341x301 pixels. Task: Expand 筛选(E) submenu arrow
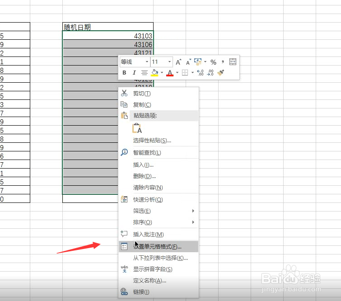pos(193,211)
